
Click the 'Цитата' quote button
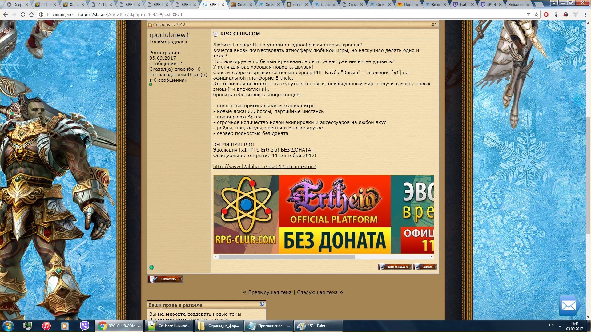pos(425,267)
